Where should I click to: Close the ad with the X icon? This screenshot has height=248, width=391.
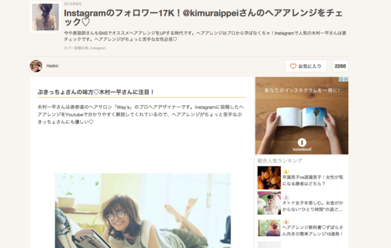pyautogui.click(x=346, y=79)
